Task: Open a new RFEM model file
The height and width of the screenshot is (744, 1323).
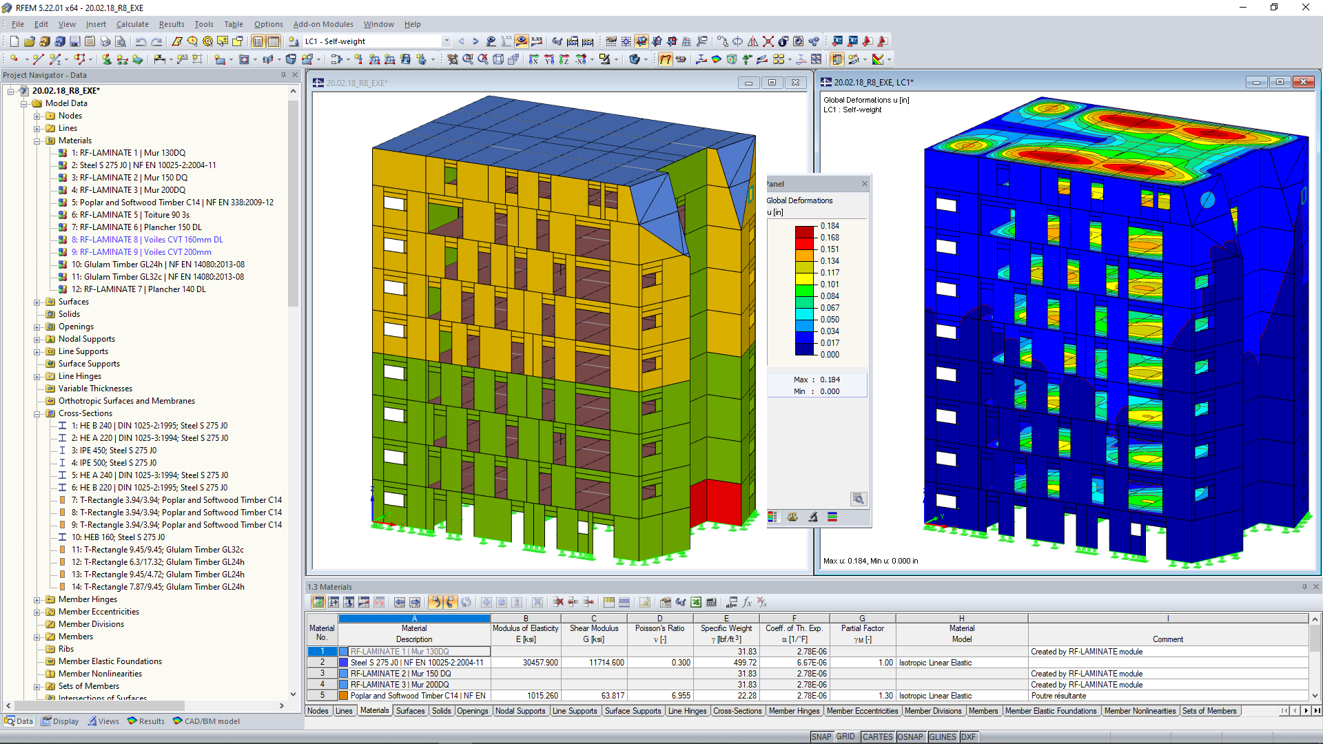Action: coord(12,41)
